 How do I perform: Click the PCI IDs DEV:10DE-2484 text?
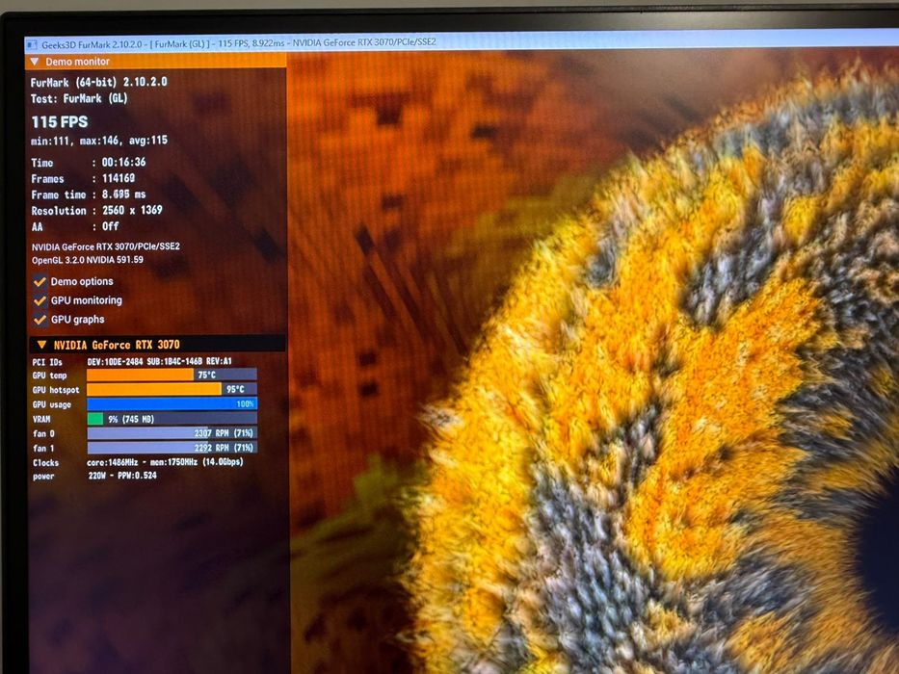(x=159, y=362)
